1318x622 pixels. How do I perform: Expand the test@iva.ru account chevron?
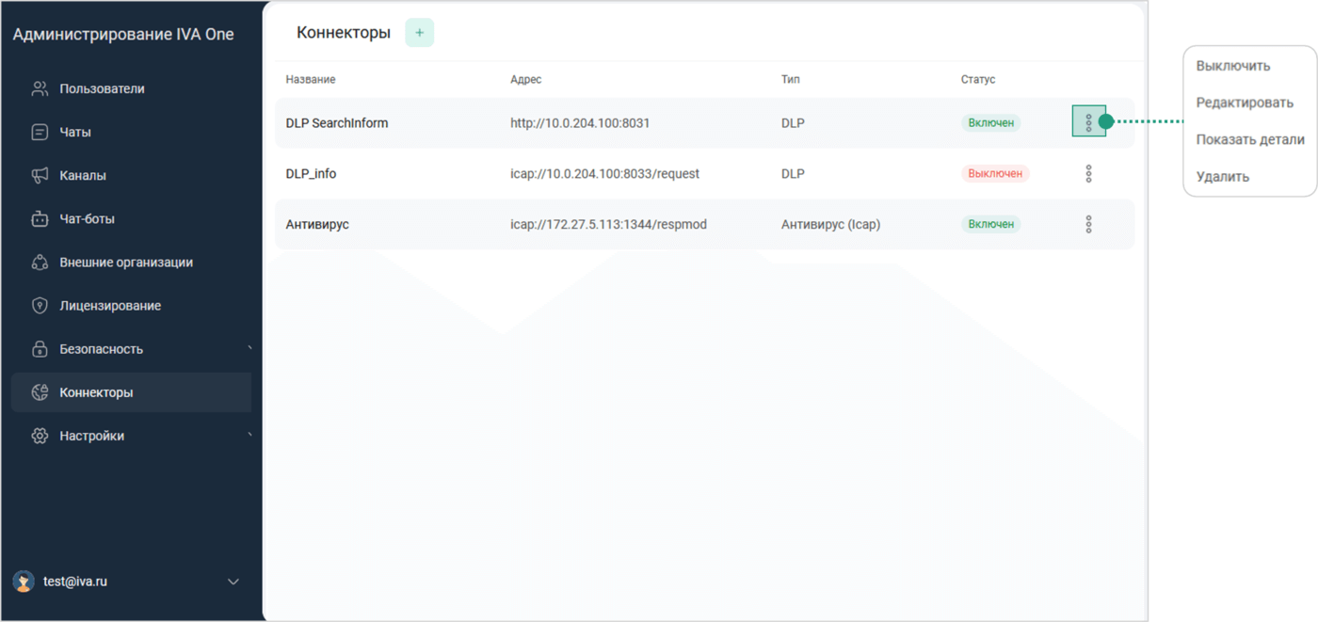[x=233, y=582]
